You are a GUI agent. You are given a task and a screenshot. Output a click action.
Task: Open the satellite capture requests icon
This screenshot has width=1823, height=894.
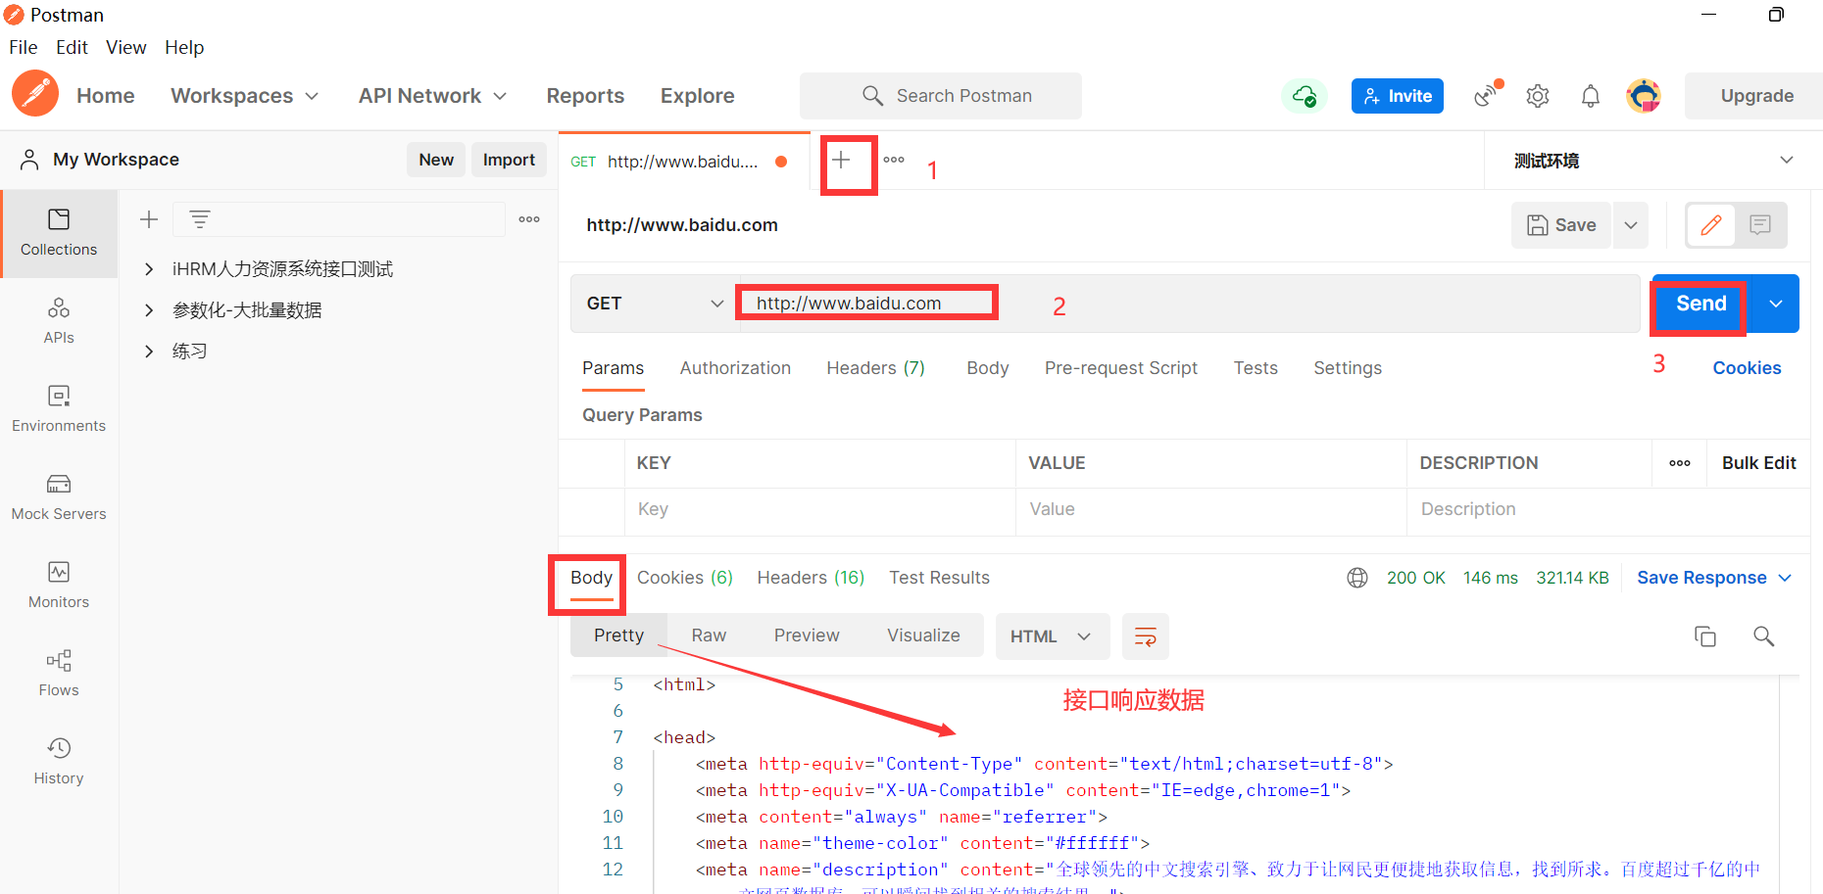1488,95
